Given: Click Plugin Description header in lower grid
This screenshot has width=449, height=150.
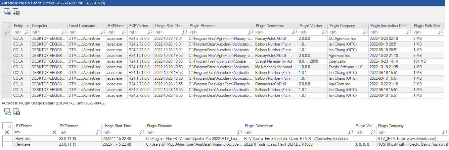Looking at the screenshot, I should click(259, 126).
